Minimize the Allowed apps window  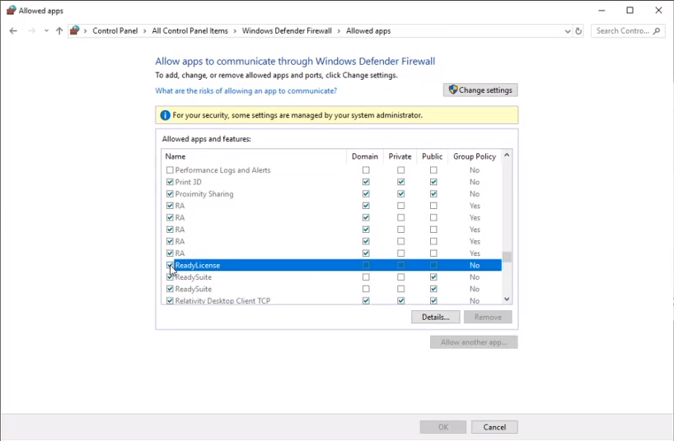pos(601,11)
